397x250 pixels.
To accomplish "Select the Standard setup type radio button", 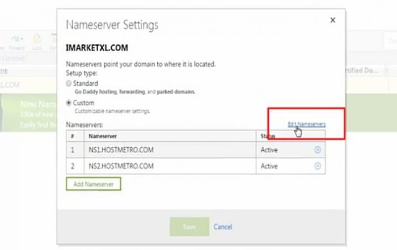I will point(69,83).
